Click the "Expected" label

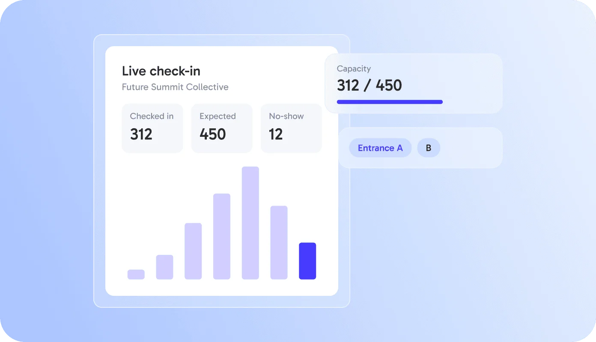218,116
